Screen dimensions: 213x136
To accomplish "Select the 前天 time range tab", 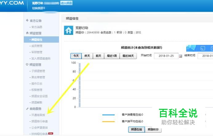I will tap(98, 56).
